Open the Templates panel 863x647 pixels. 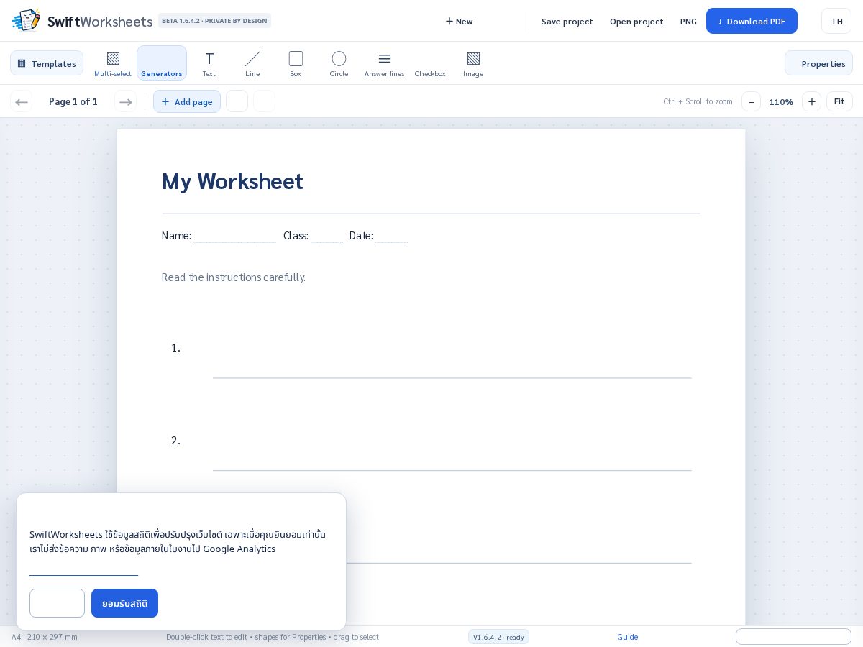click(x=47, y=63)
